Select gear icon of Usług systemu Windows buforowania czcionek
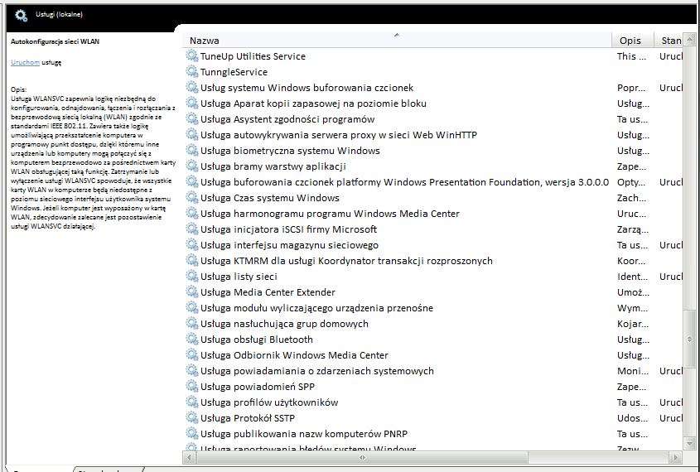The width and height of the screenshot is (700, 472). [192, 87]
